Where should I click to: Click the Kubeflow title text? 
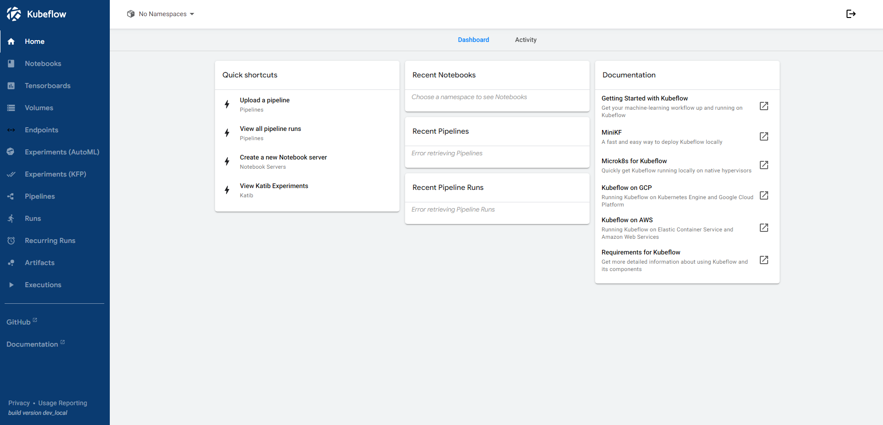tap(47, 14)
